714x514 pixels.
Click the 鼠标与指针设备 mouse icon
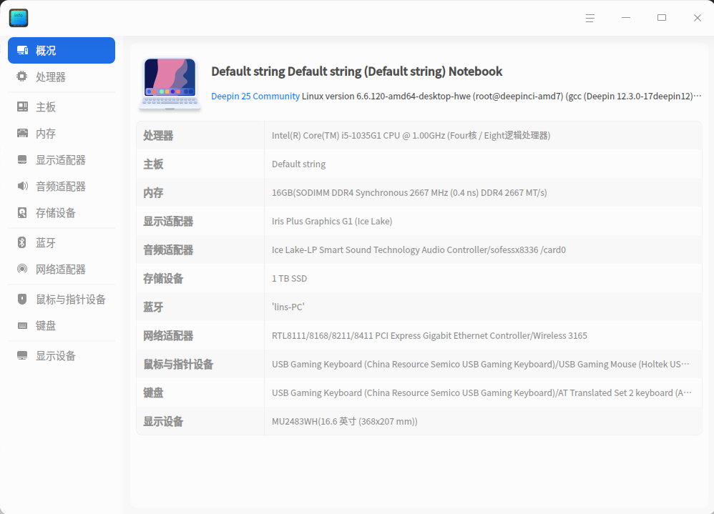pos(22,299)
